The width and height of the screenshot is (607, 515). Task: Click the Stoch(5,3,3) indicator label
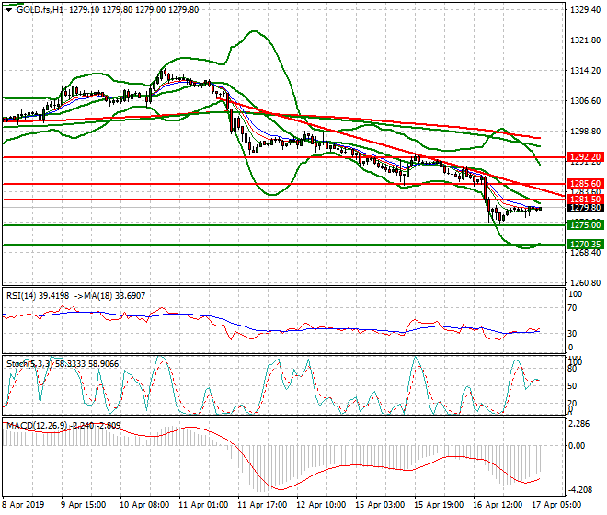click(28, 363)
